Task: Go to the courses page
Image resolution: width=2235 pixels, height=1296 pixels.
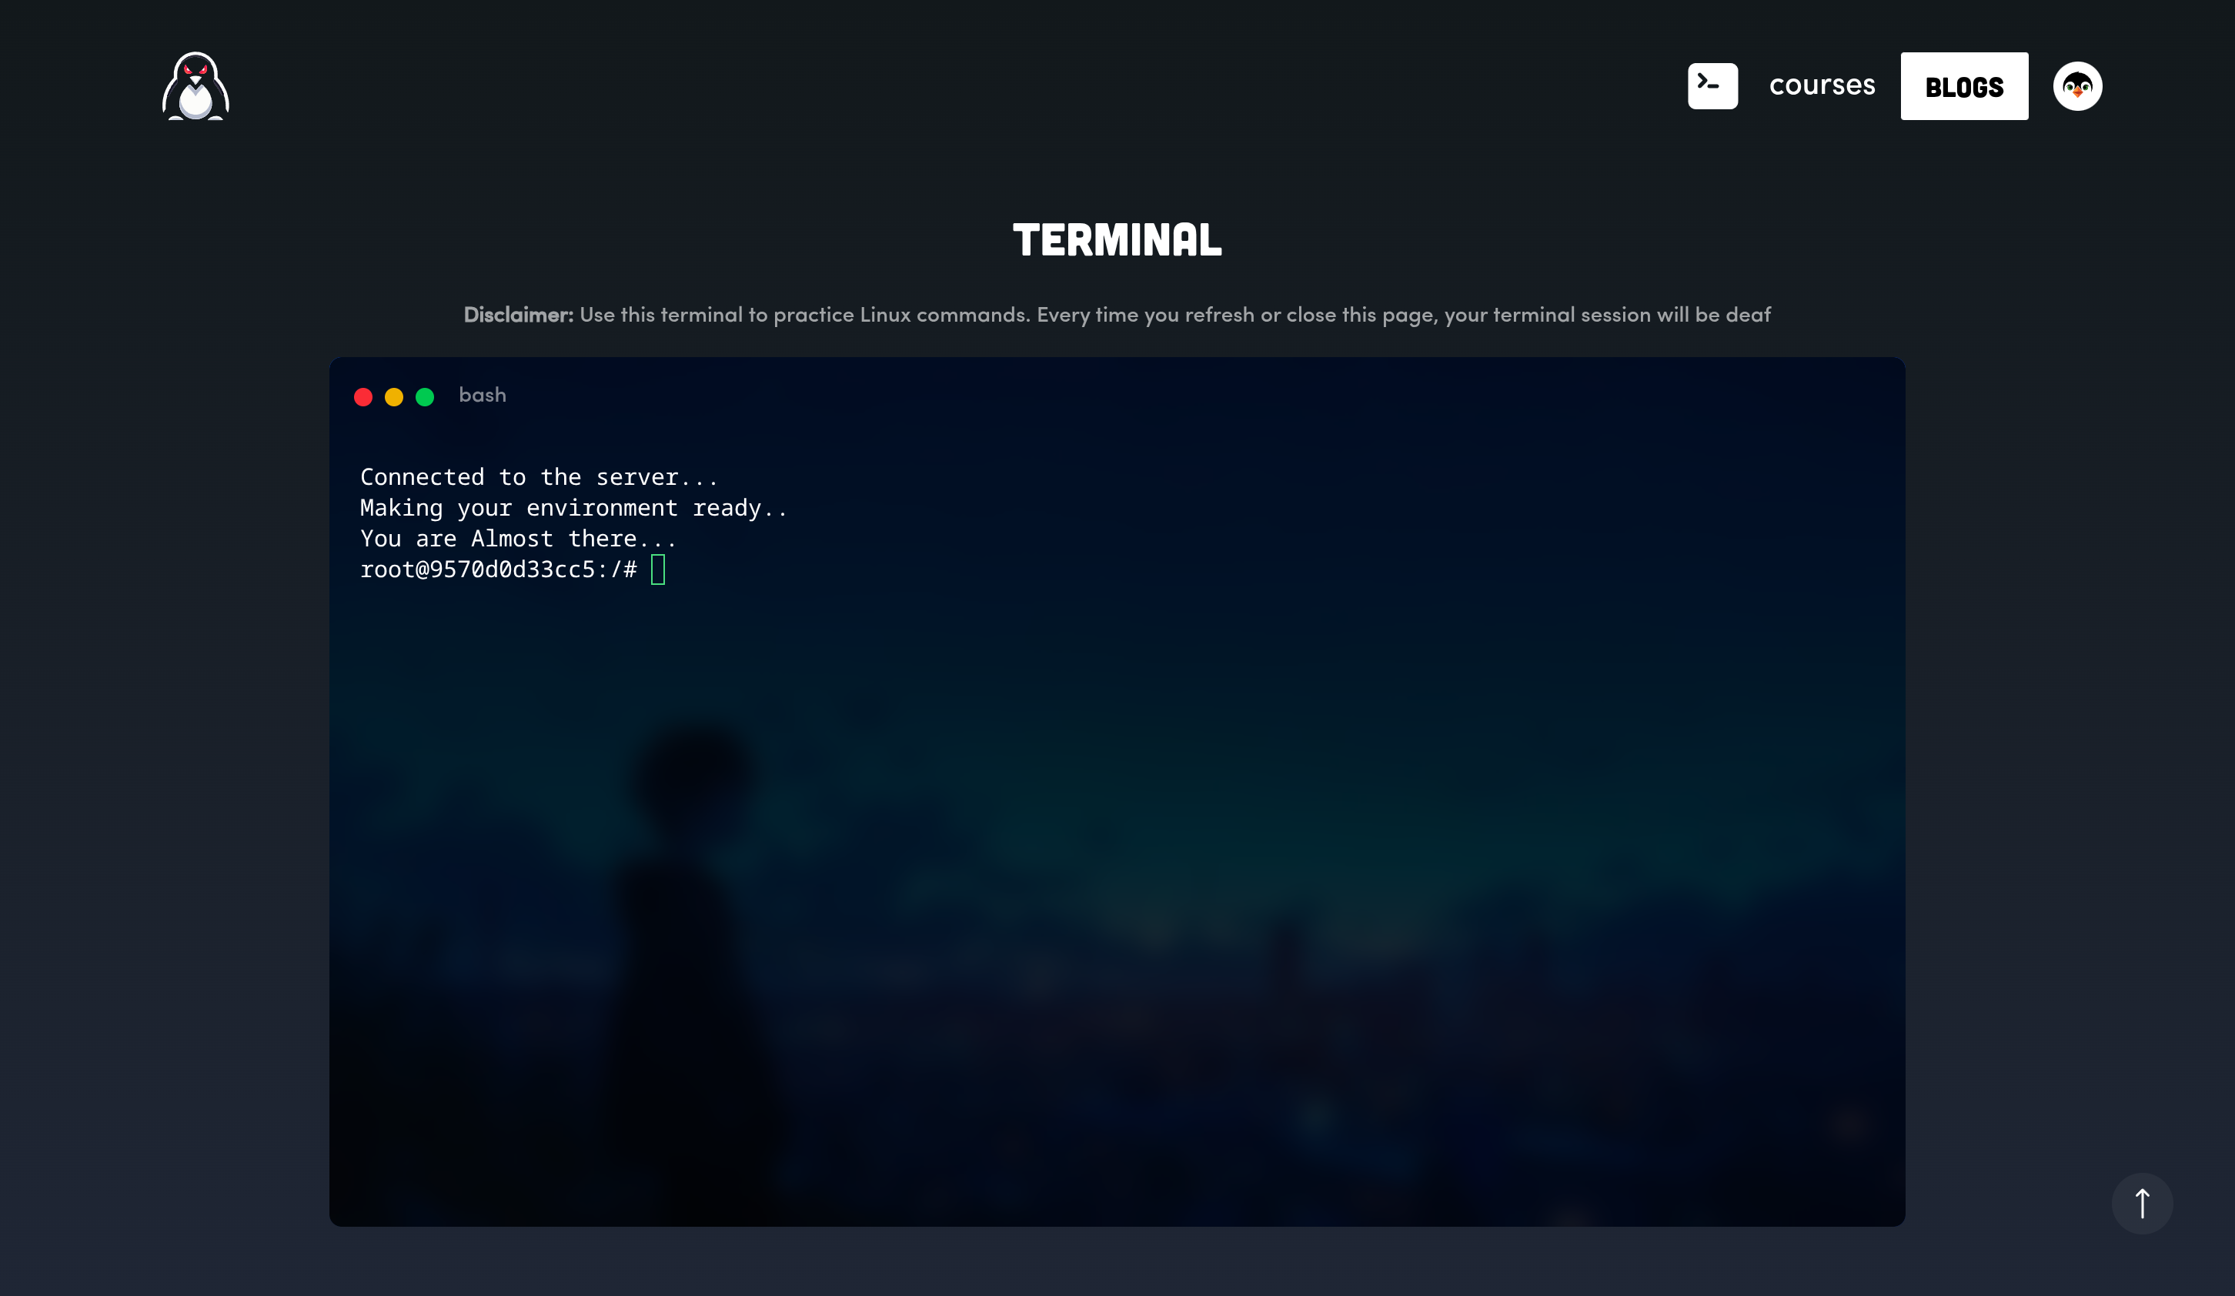Action: pyautogui.click(x=1822, y=85)
